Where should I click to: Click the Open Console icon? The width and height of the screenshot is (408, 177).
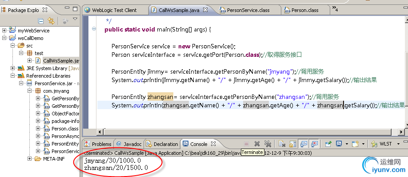[356, 144]
